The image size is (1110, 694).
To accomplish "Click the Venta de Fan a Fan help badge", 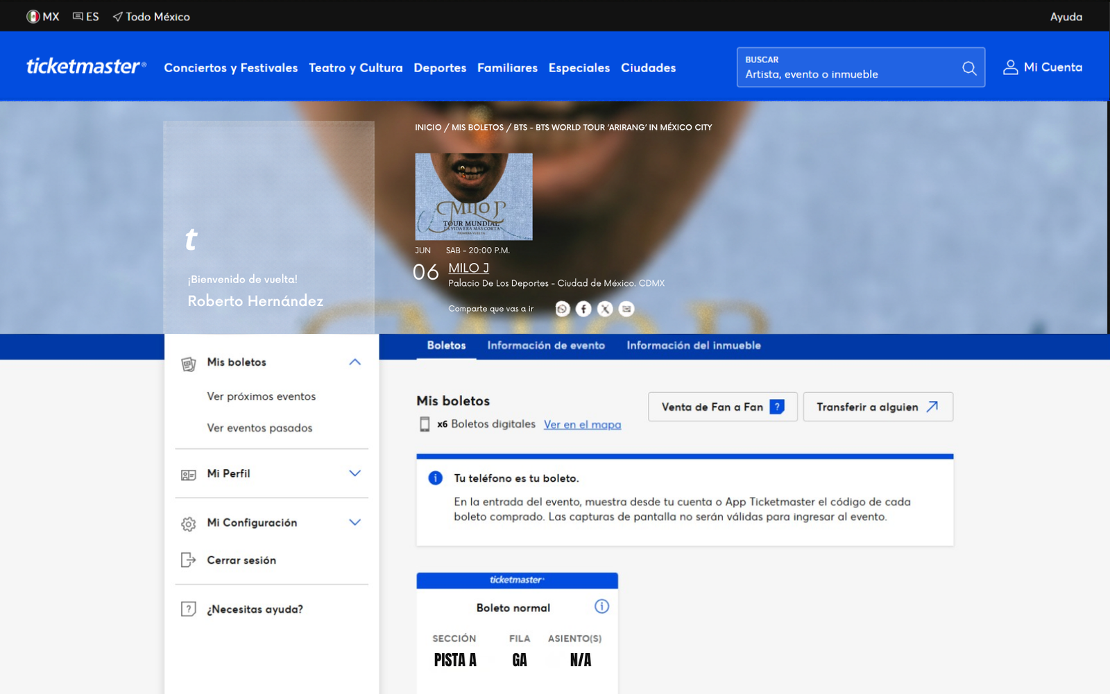I will 777,407.
